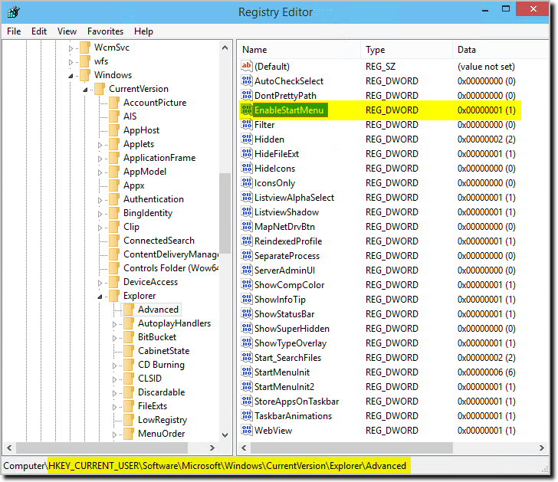Select the ConnectedSearch key in tree
This screenshot has width=558, height=482.
coord(159,241)
